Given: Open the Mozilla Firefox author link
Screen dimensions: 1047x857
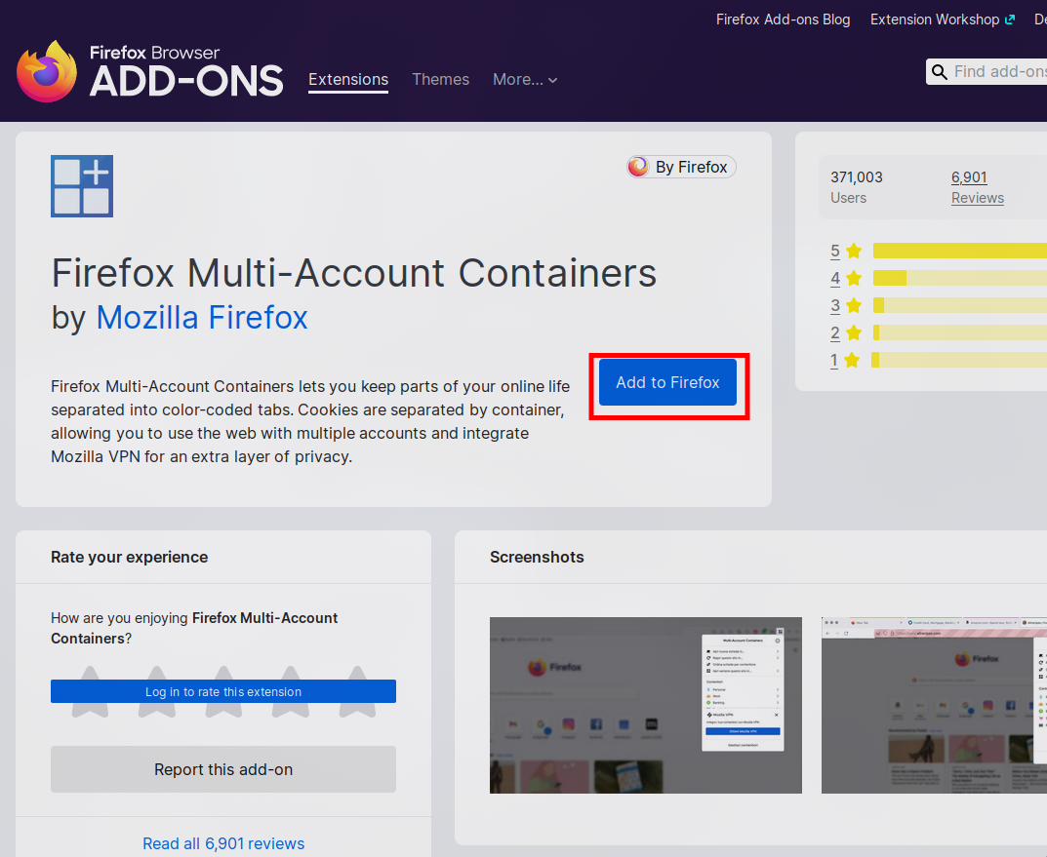Looking at the screenshot, I should pyautogui.click(x=202, y=318).
